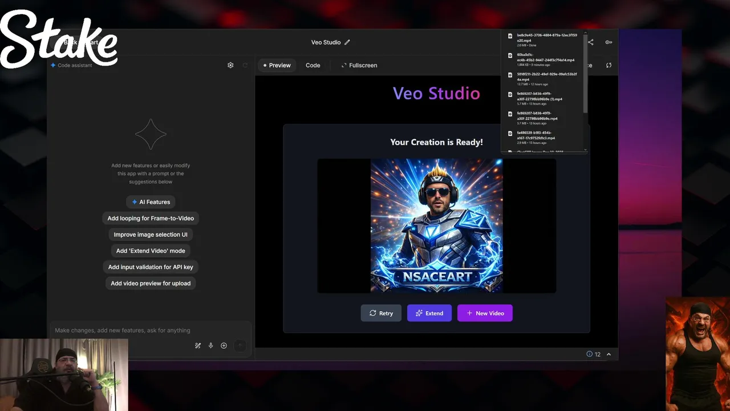Click the refresh icon beside the settings gear
The image size is (730, 411).
[245, 65]
